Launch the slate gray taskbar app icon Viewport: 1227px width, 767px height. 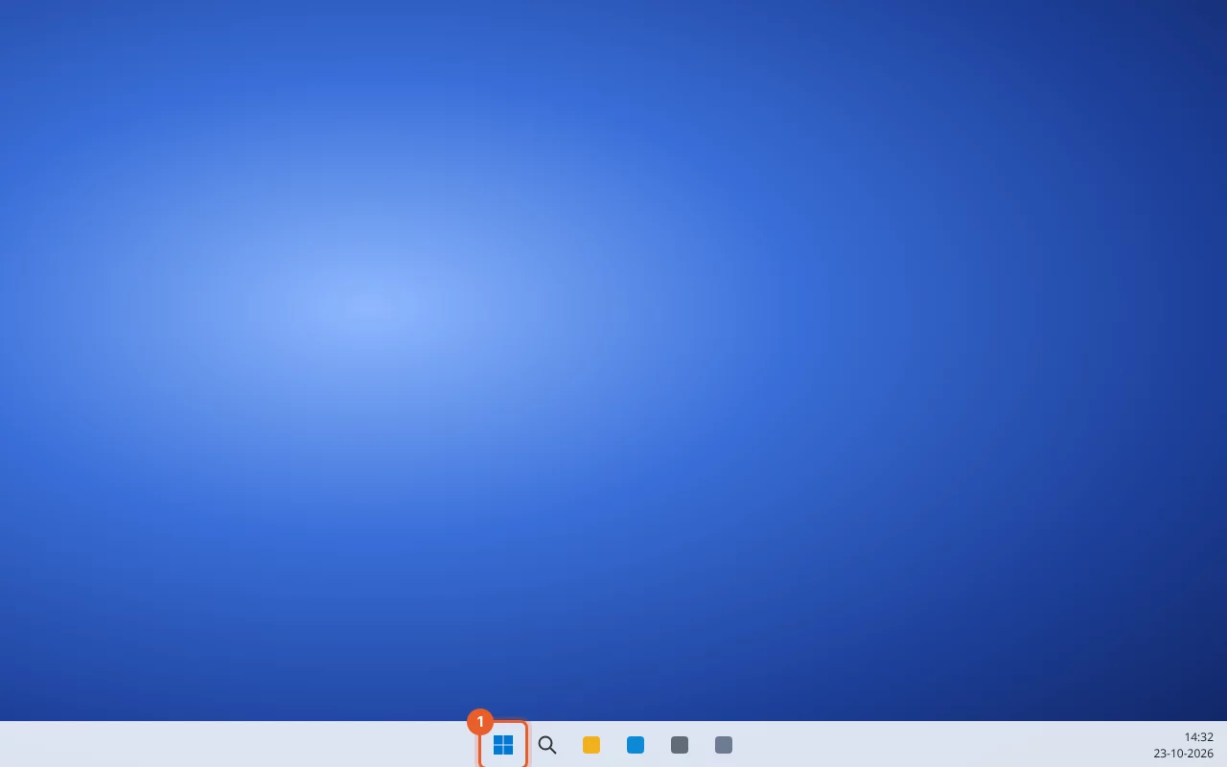pyautogui.click(x=724, y=745)
